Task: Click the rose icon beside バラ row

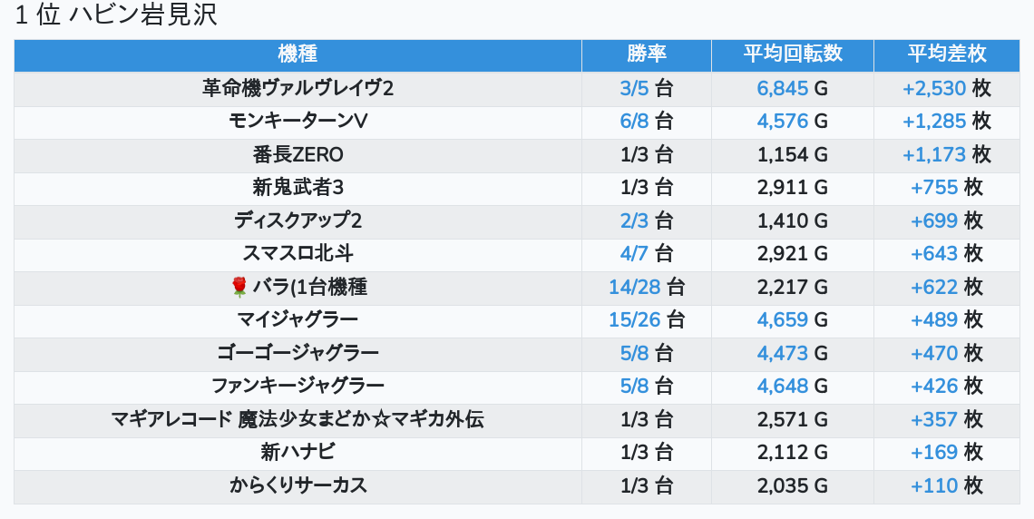Action: [x=239, y=288]
